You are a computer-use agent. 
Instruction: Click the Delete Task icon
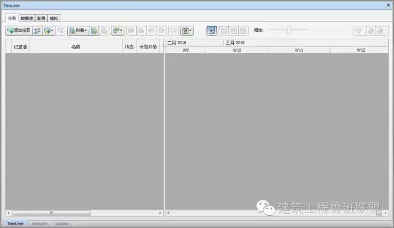tap(60, 31)
